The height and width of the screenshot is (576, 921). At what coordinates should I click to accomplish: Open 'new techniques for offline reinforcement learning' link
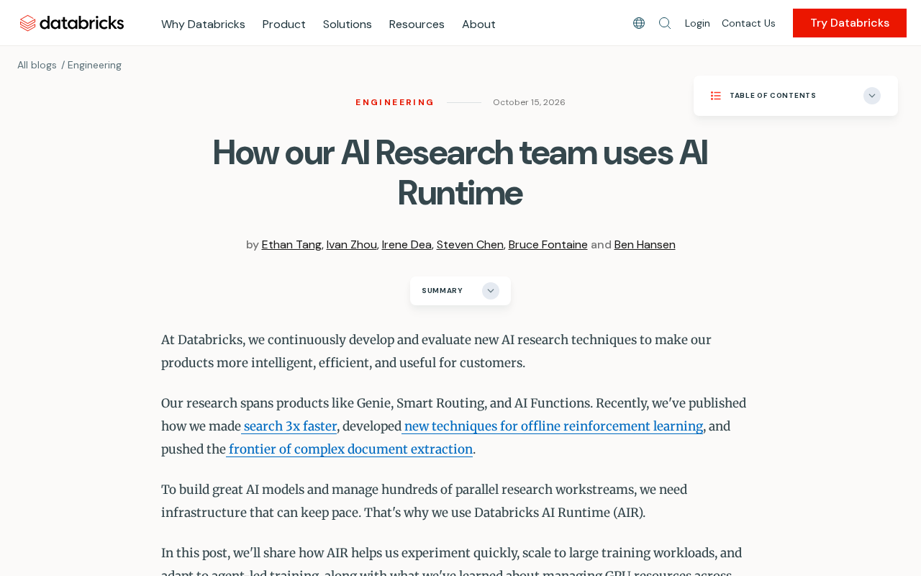[553, 426]
